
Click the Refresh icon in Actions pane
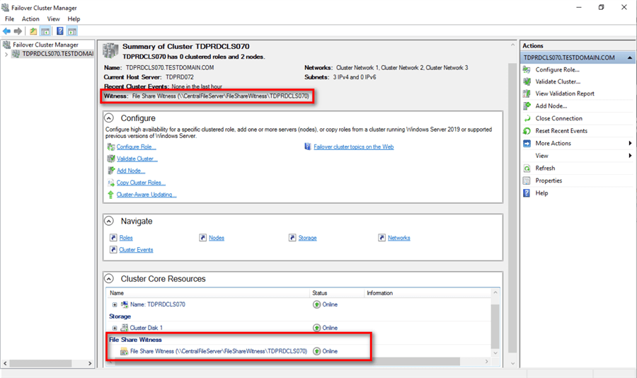pos(527,168)
